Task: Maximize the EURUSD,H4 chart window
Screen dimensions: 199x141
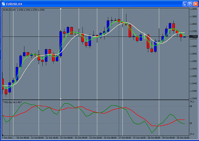Action: coord(190,4)
